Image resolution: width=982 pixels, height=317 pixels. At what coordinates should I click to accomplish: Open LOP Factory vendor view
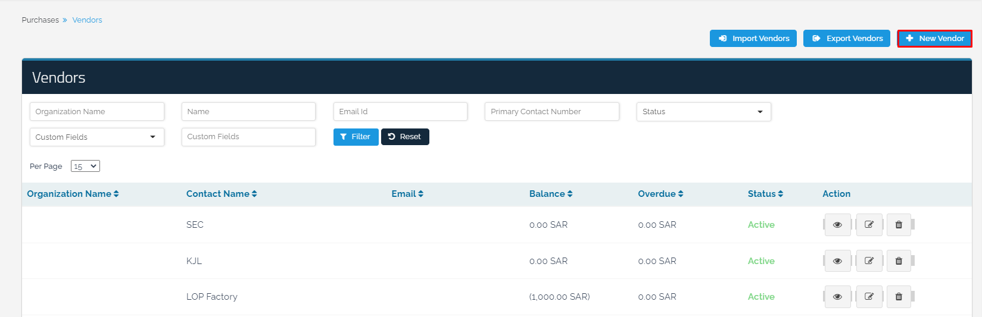point(837,297)
